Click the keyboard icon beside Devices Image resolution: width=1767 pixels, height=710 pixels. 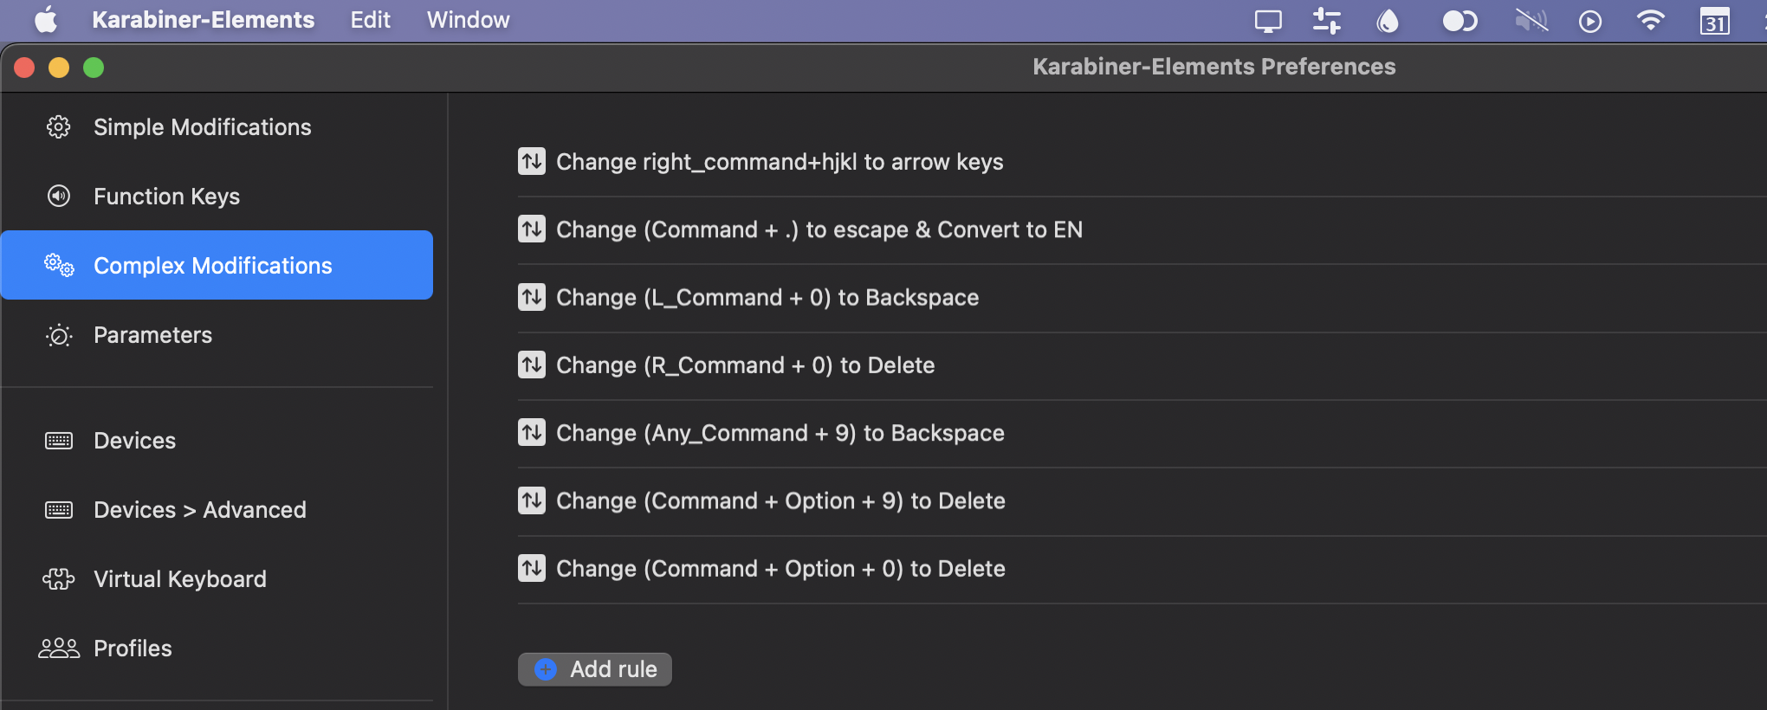tap(58, 440)
